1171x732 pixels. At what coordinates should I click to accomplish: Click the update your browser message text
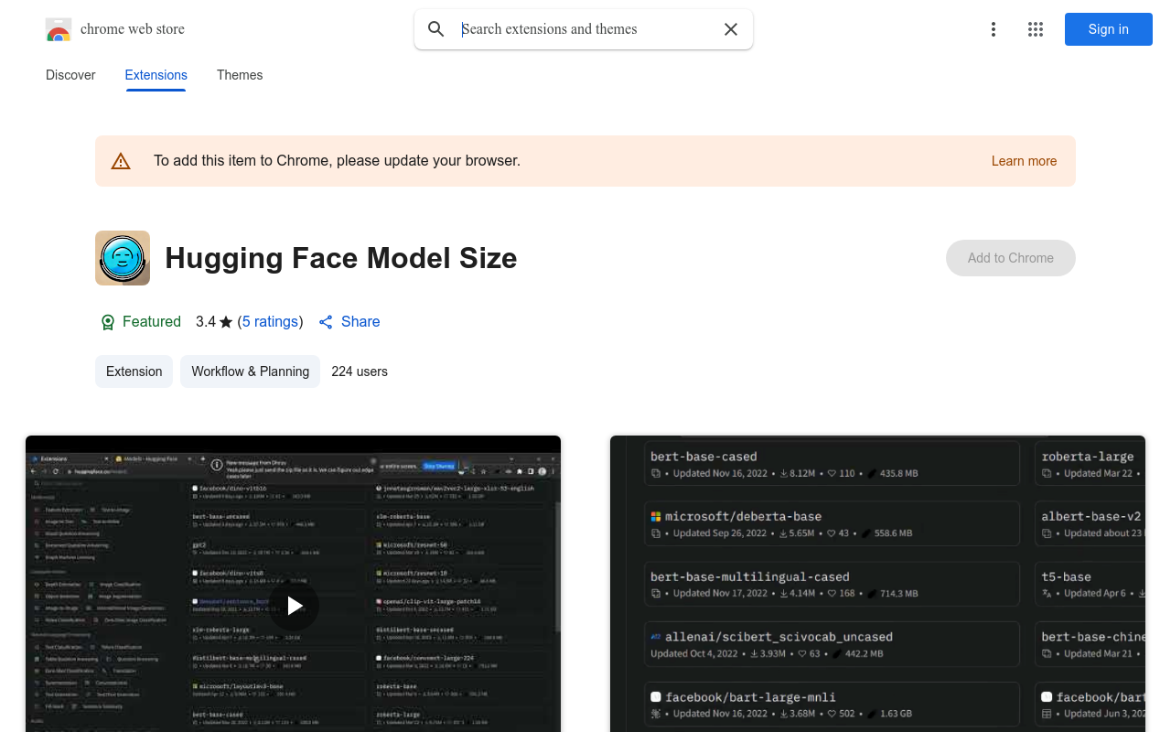click(x=337, y=161)
